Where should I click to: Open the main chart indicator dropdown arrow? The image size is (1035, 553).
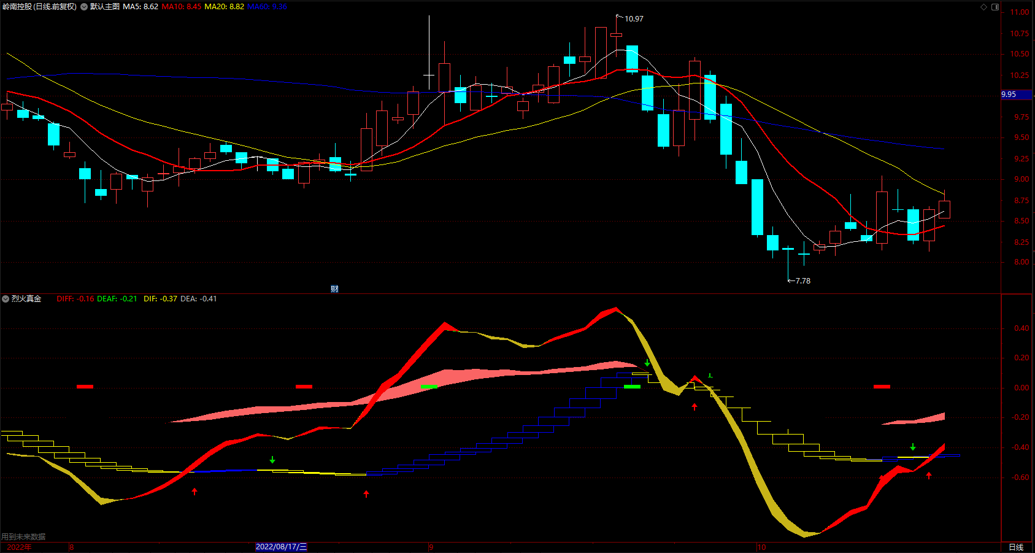point(84,7)
